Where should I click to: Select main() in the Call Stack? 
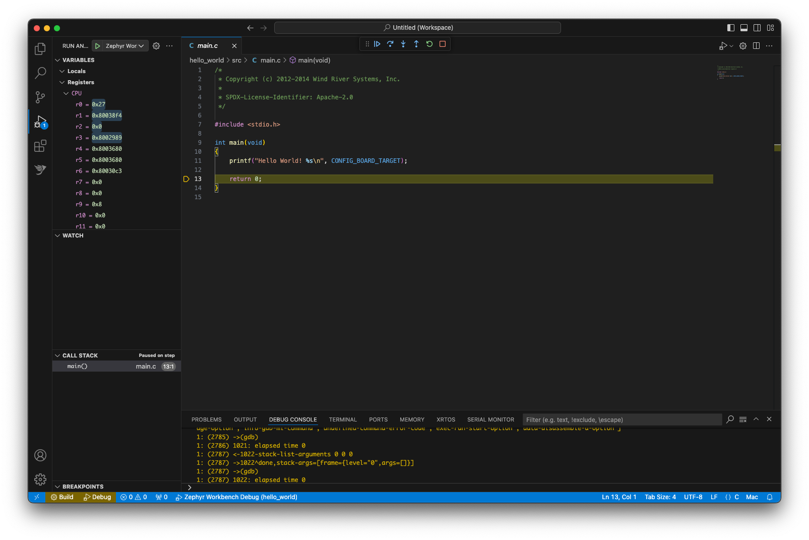pos(78,366)
